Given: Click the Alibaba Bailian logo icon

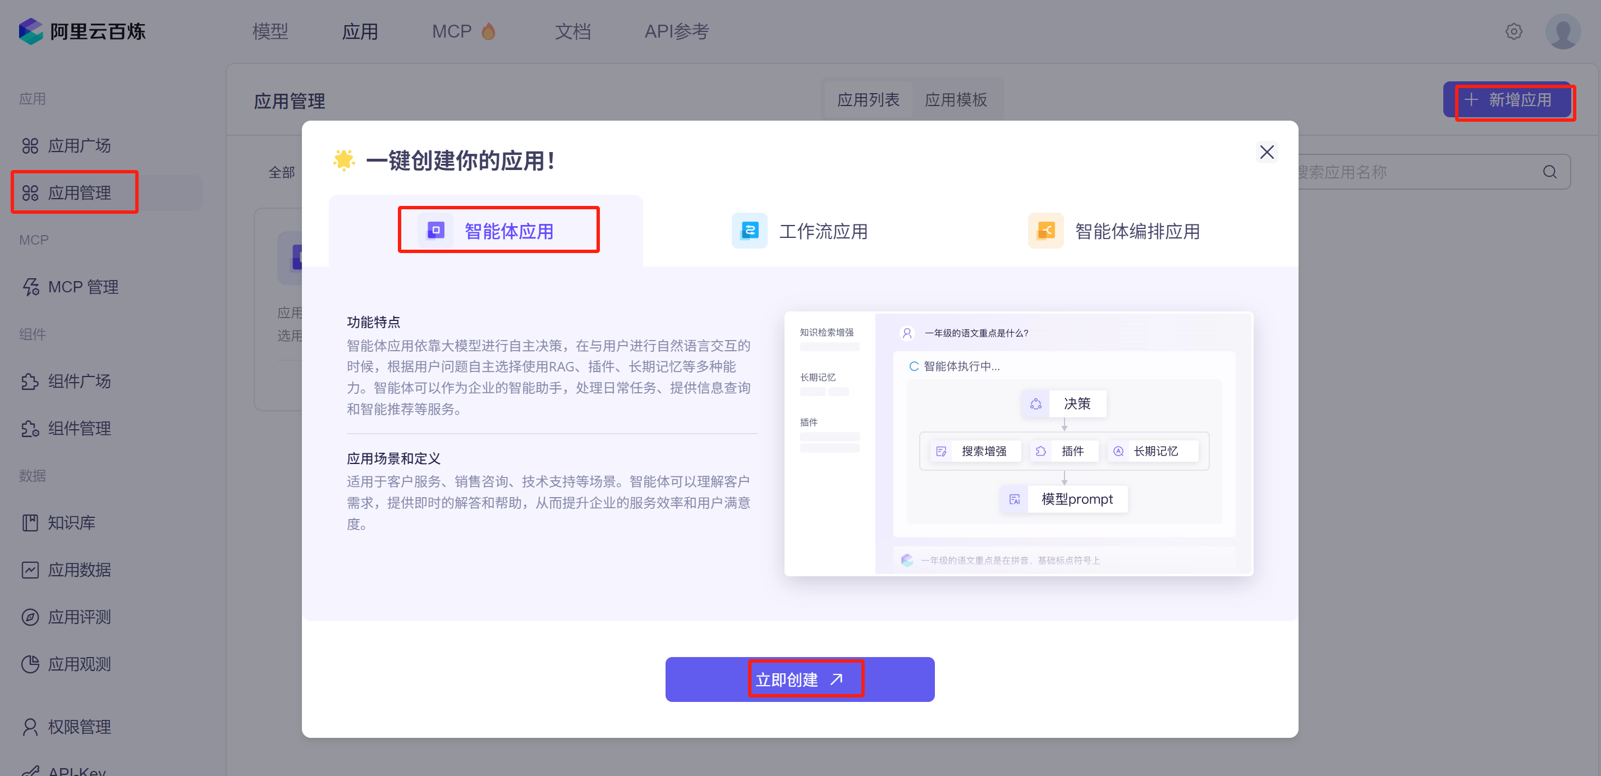Looking at the screenshot, I should coord(30,31).
